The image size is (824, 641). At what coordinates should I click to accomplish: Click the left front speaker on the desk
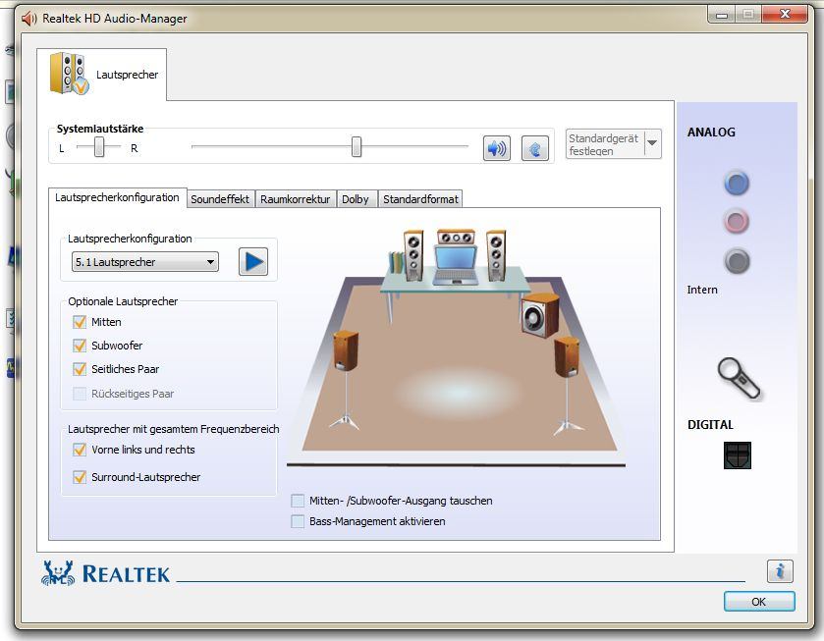[x=413, y=255]
